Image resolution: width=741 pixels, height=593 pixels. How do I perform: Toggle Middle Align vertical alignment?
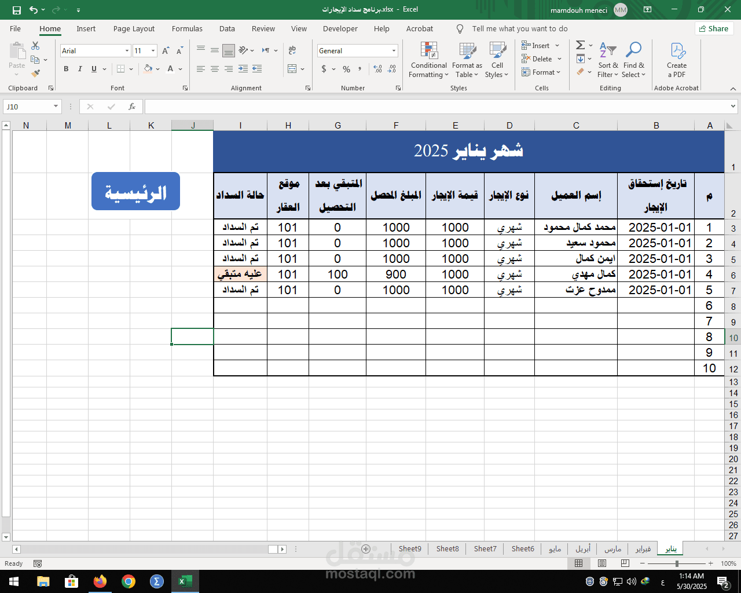tap(215, 51)
